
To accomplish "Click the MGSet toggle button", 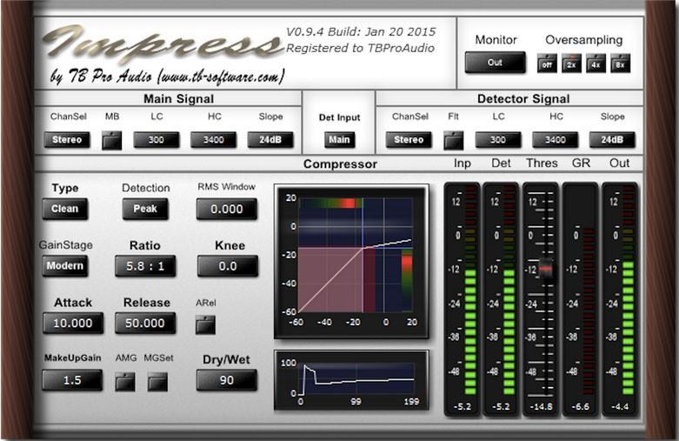I will click(x=157, y=381).
